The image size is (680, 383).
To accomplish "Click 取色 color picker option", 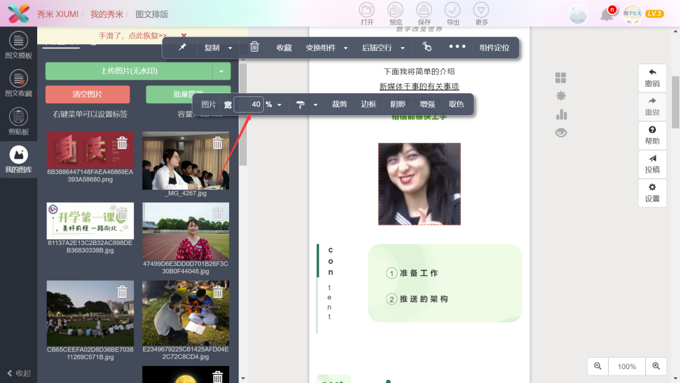I will coord(456,104).
